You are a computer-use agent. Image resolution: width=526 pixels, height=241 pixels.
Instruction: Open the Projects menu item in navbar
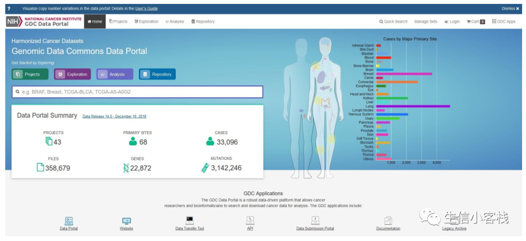[118, 21]
